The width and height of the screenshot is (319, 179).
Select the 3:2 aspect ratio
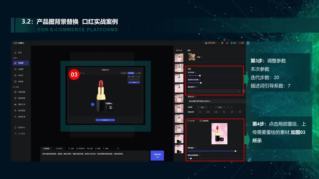click(240, 112)
